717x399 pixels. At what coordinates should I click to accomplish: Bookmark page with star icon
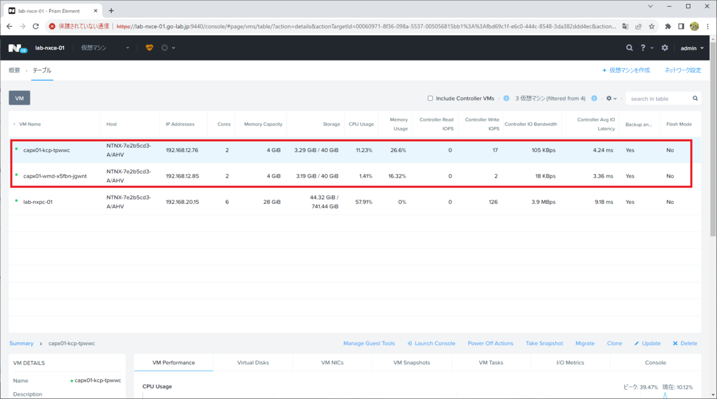652,26
